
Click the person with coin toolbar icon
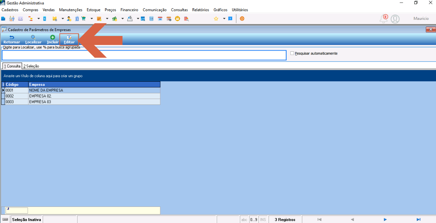pyautogui.click(x=69, y=19)
